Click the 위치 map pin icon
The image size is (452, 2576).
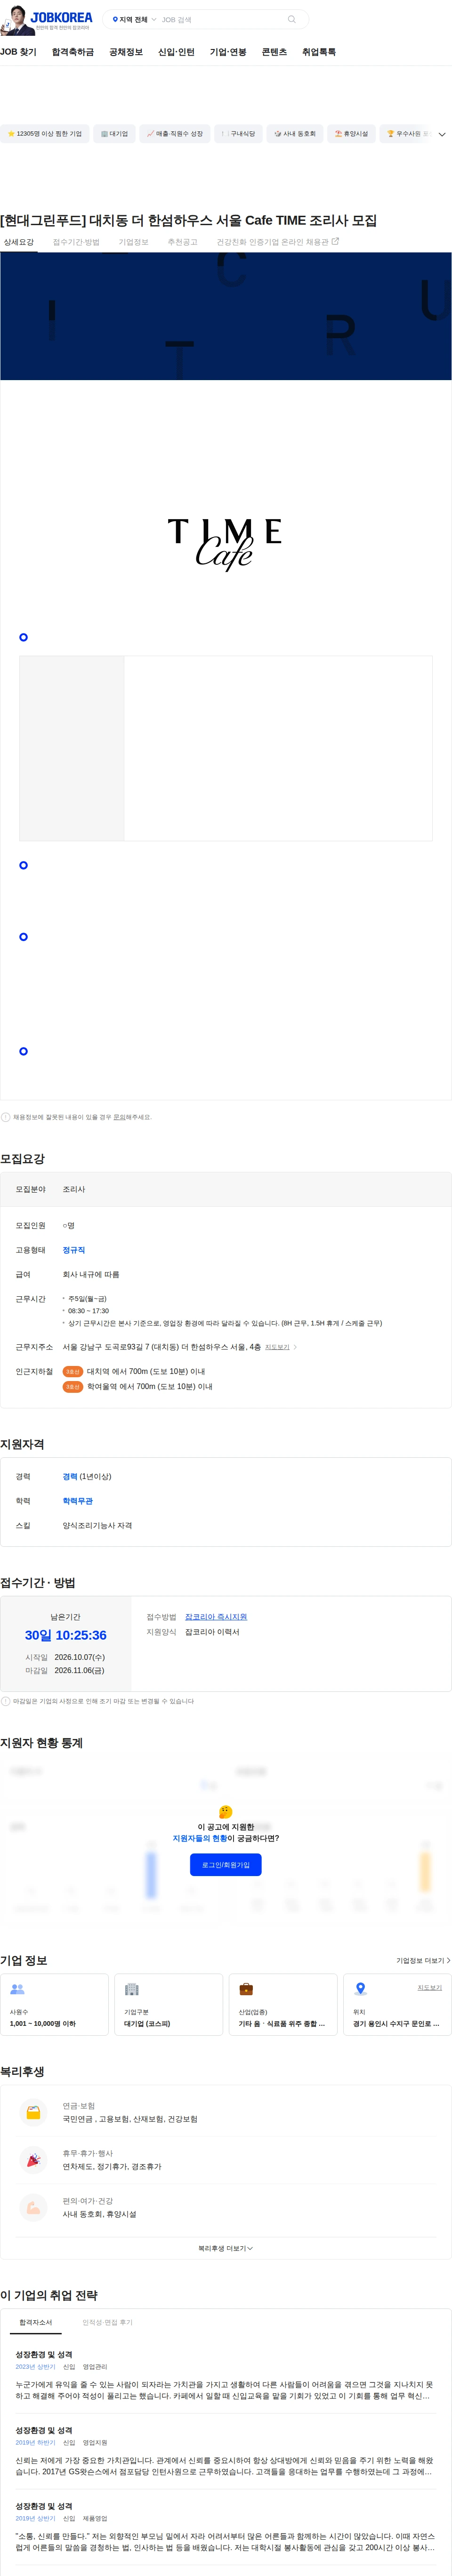(x=361, y=1990)
